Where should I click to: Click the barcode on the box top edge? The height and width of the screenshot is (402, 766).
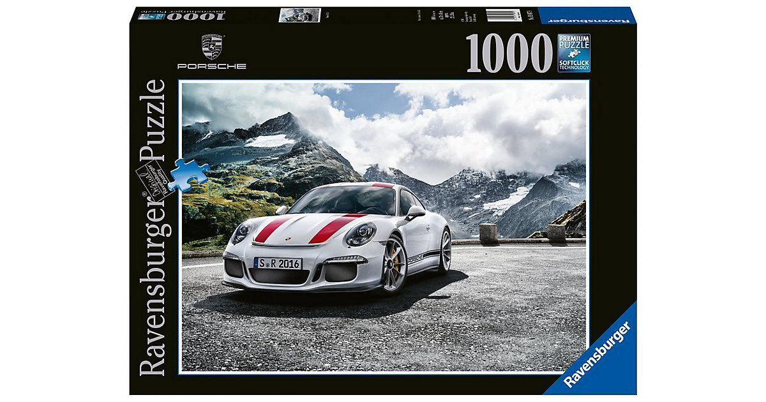point(504,15)
